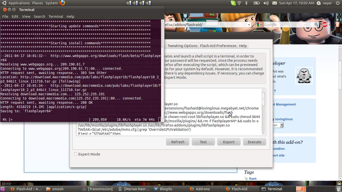Open the Bluetooth indicator
This screenshot has width=342, height=192.
246,3
